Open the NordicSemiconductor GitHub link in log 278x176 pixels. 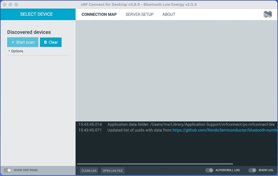pyautogui.click(x=225, y=130)
